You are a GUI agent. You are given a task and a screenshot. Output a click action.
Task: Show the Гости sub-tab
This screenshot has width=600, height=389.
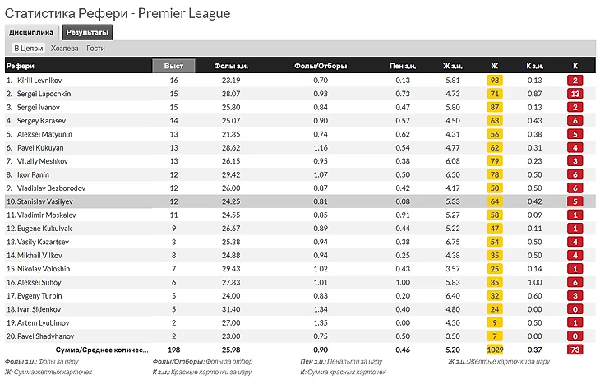click(x=95, y=49)
